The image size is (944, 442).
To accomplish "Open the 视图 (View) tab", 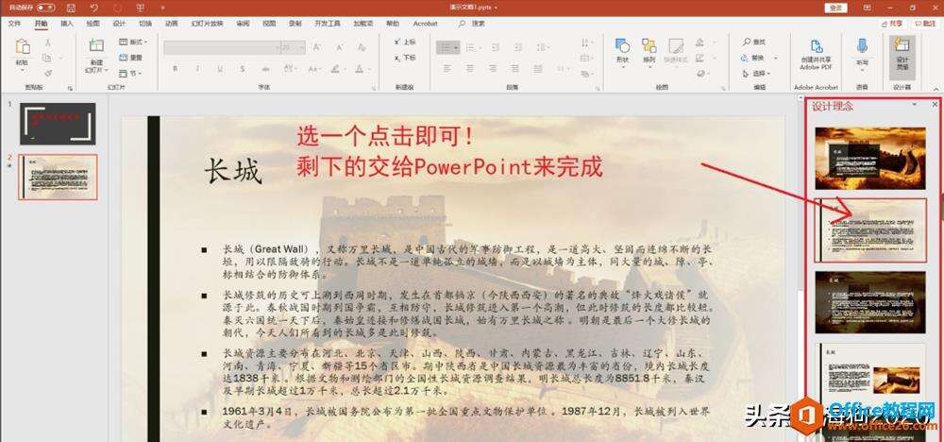I will point(269,24).
